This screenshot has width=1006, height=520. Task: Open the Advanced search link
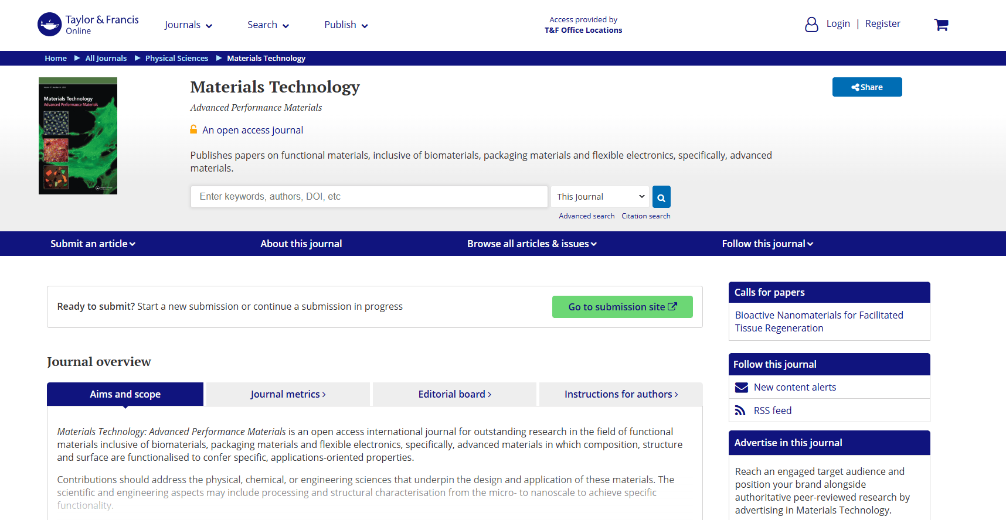(586, 216)
